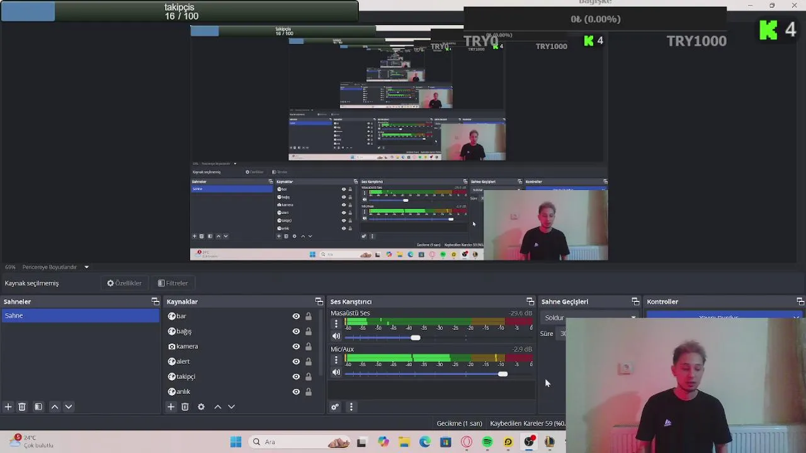Open Masaüstü Ses three-dot options

[336, 324]
